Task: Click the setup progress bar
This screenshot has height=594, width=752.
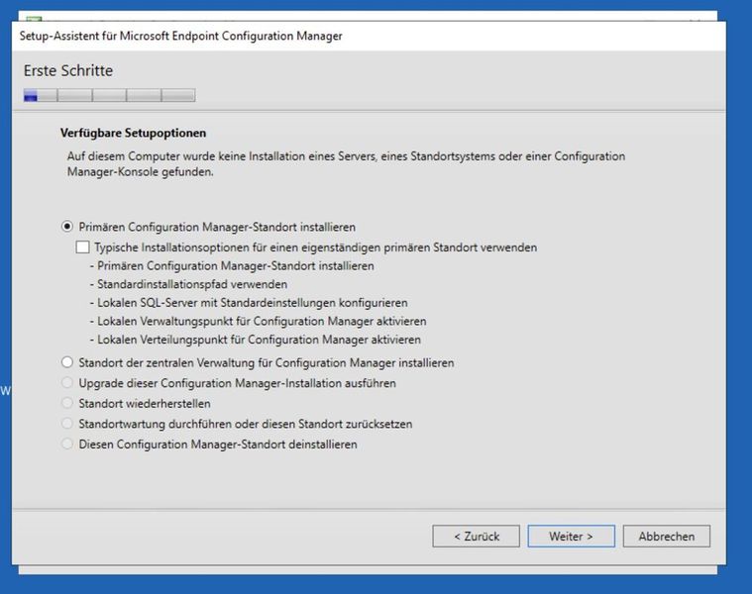Action: [109, 95]
